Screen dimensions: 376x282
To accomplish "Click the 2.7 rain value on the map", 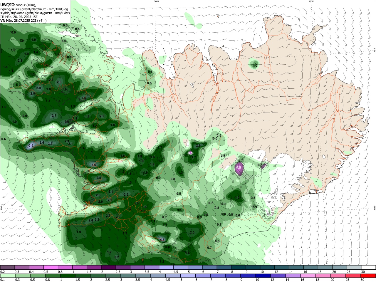I will point(54,116).
